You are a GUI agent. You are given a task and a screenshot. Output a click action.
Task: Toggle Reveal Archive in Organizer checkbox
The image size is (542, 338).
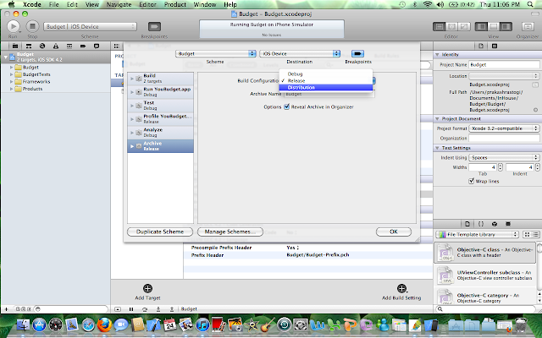pos(286,107)
